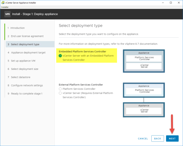Open step 8 Configure network settings

25,85
